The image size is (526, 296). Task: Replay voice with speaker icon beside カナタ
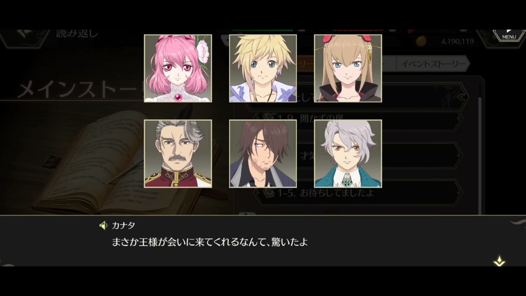103,225
